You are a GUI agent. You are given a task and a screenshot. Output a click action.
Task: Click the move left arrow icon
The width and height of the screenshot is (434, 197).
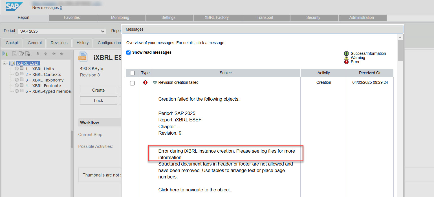click(54, 54)
